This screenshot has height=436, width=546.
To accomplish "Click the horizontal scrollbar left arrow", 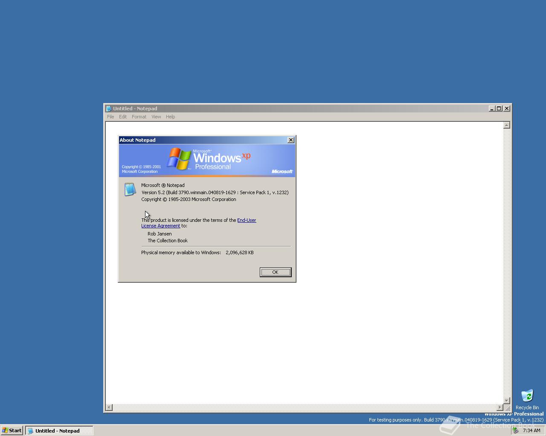I will [x=109, y=407].
